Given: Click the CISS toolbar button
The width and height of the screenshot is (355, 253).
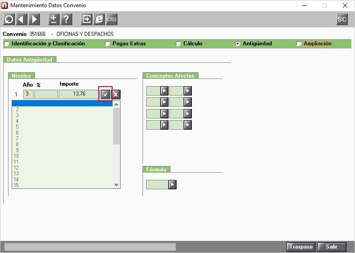Looking at the screenshot, I should pyautogui.click(x=112, y=19).
